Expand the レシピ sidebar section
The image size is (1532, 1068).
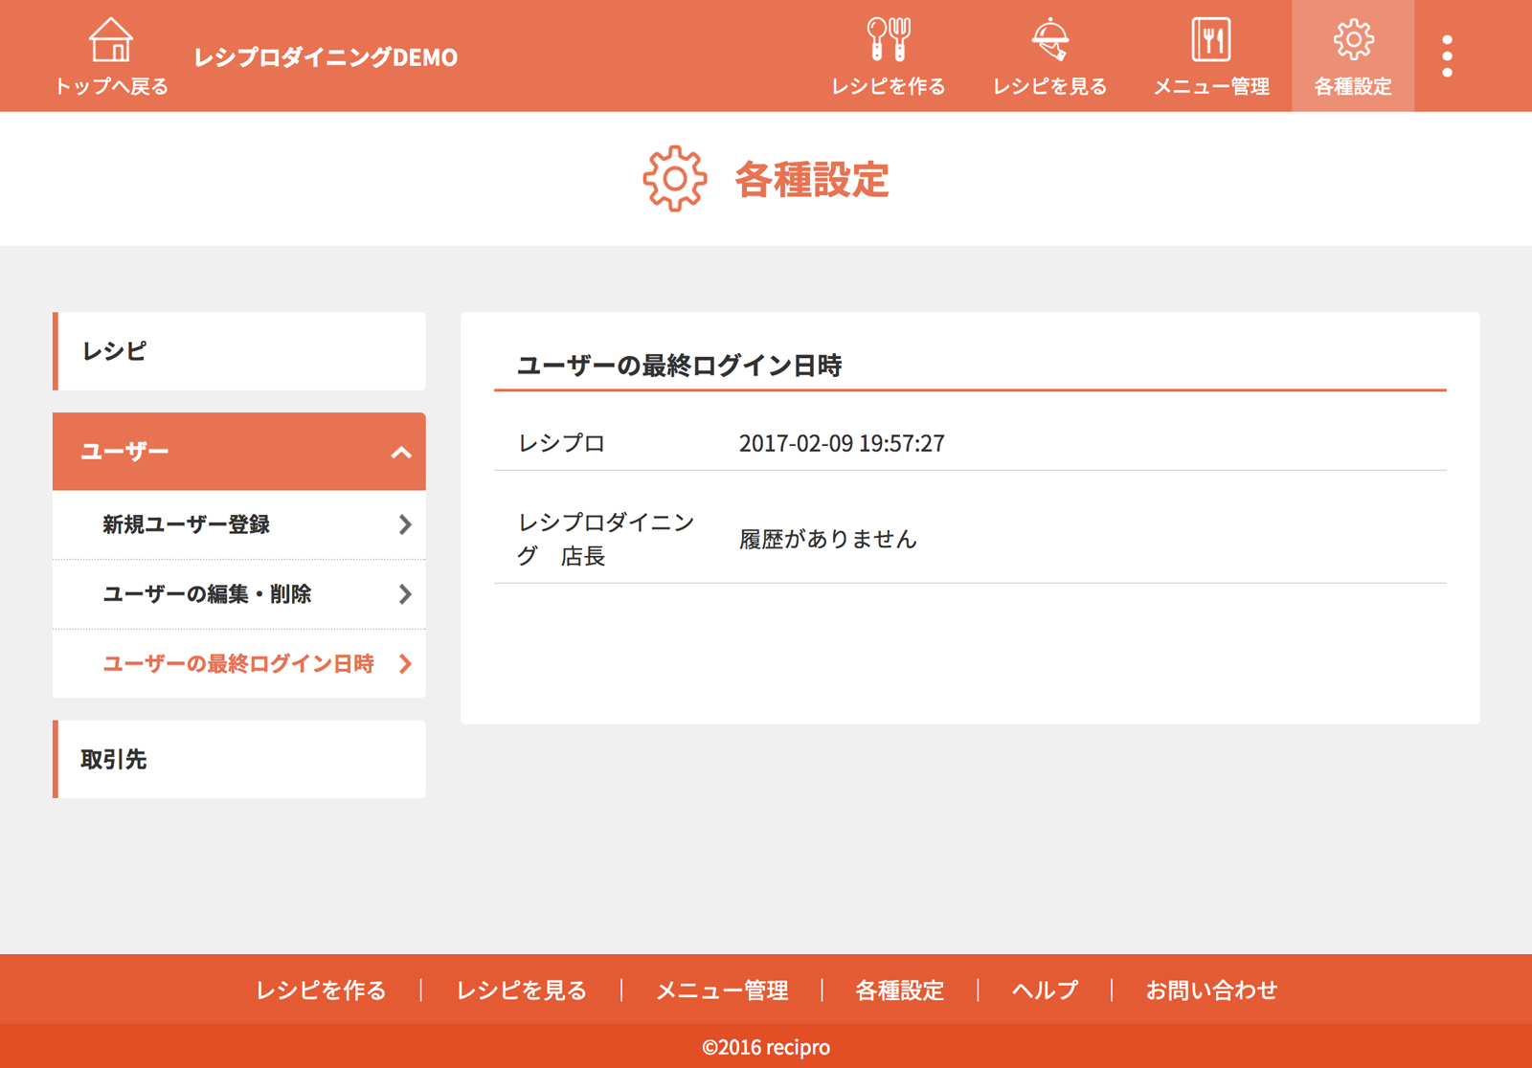pos(239,351)
